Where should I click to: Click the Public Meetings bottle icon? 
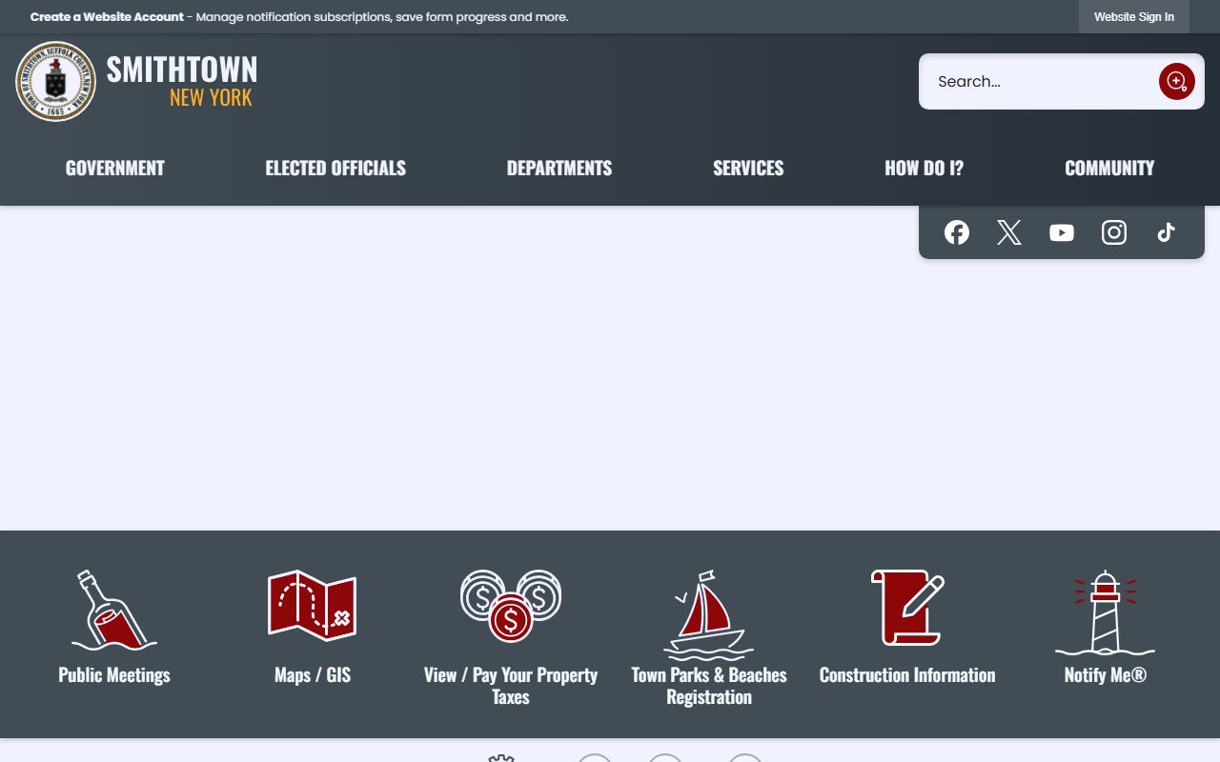(x=114, y=611)
